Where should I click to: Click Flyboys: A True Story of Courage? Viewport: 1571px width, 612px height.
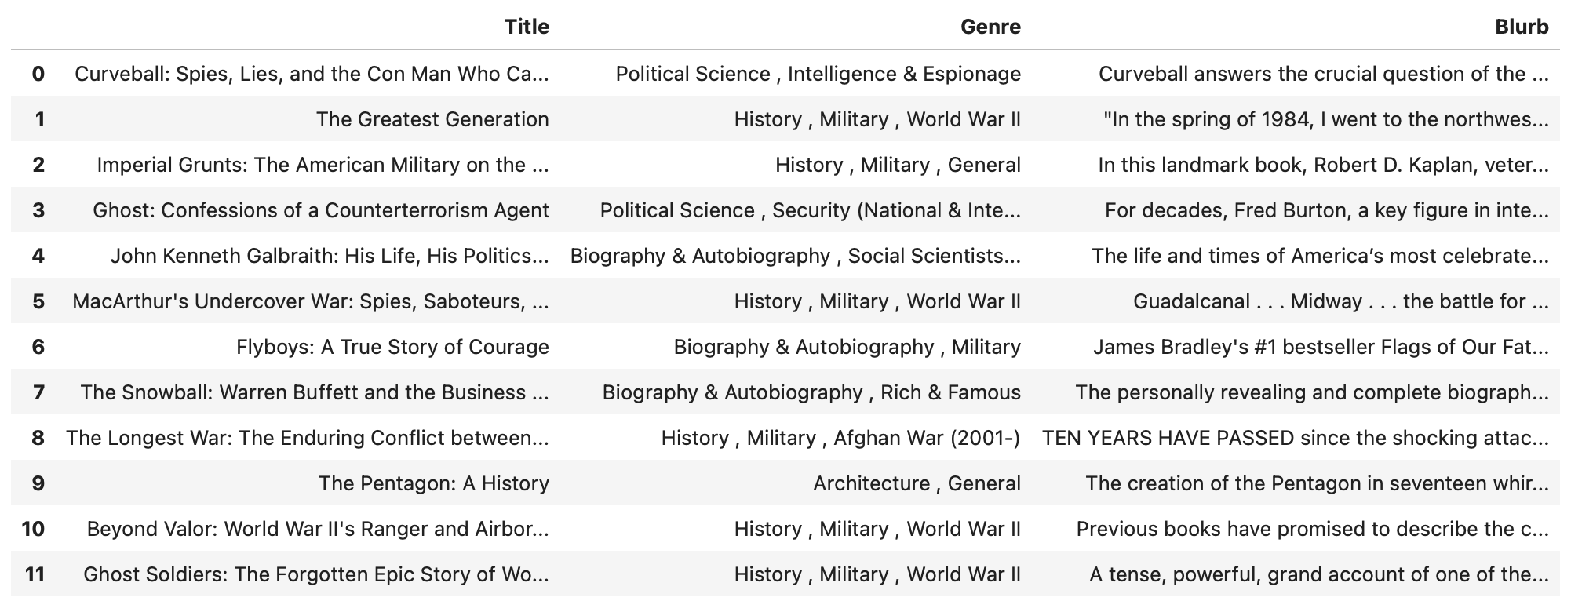392,347
